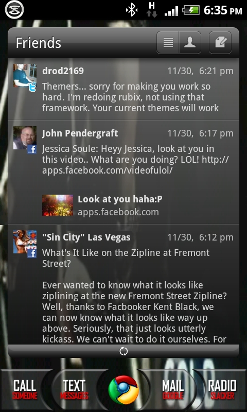Open the MAIL Google dock shortcut

click(x=173, y=390)
